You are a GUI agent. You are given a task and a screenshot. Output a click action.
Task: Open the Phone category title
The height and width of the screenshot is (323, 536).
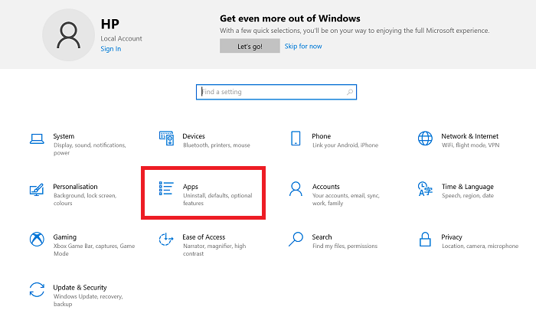[x=322, y=136]
